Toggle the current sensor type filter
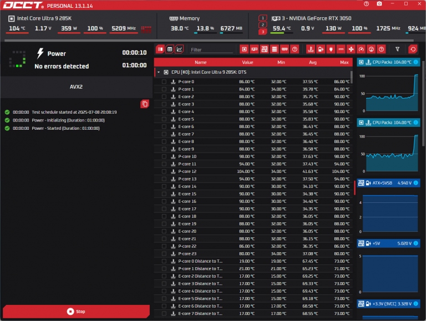Screen dimensions: 426x321 point(341,49)
